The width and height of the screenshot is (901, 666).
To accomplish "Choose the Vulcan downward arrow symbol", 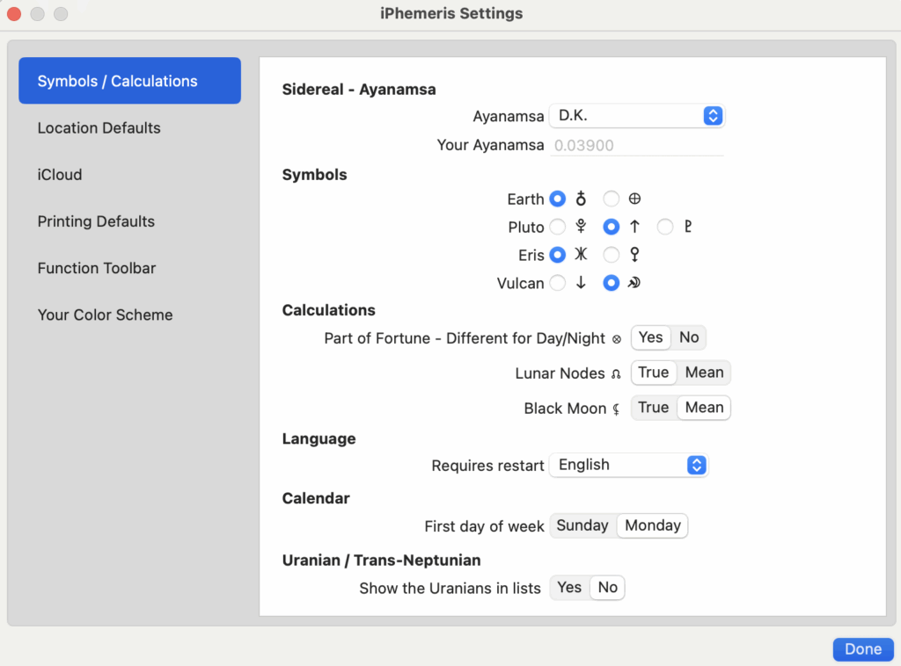I will [557, 284].
